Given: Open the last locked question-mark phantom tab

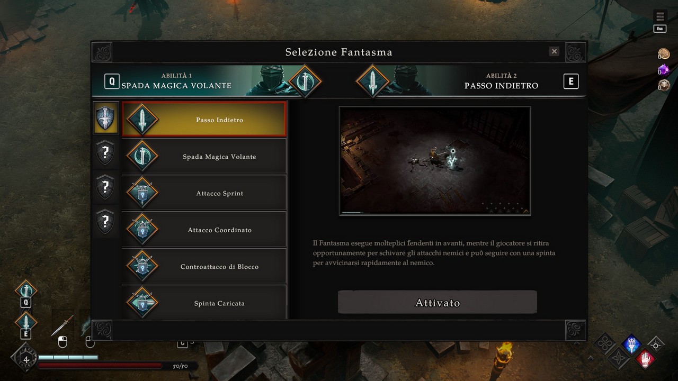Looking at the screenshot, I should 105,221.
